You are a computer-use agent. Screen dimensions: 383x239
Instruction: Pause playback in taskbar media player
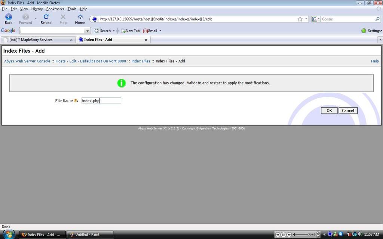click(284, 235)
